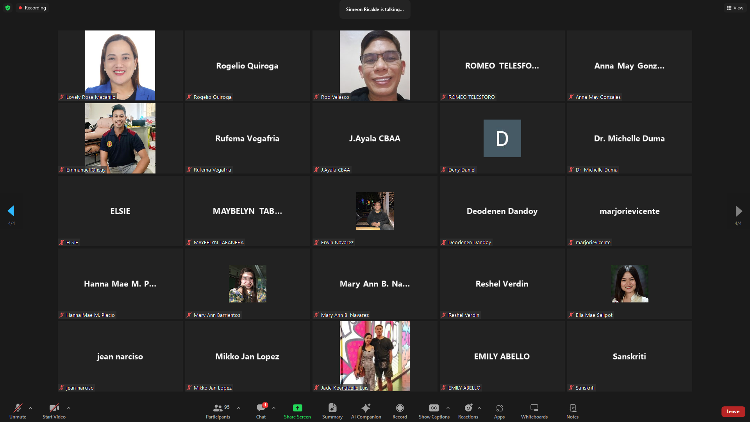Click the green Share Screen icon
This screenshot has height=422, width=750.
point(297,408)
